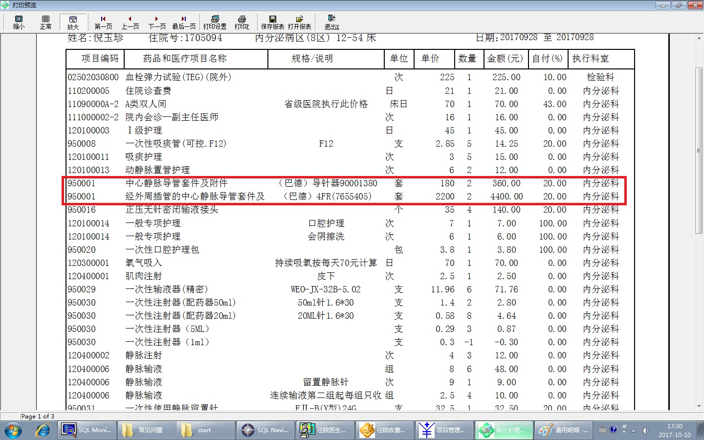The height and width of the screenshot is (440, 704).
Task: Select the 正常 normal-size view icon
Action: pos(45,22)
